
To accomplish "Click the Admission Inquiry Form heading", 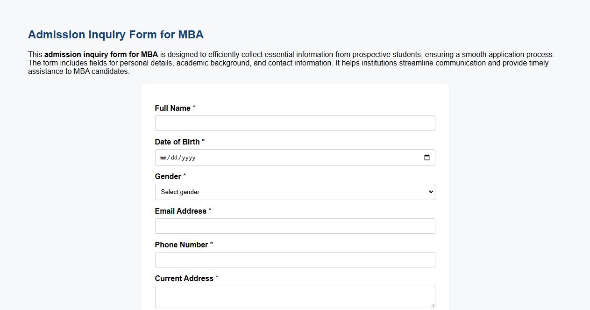I will 115,34.
